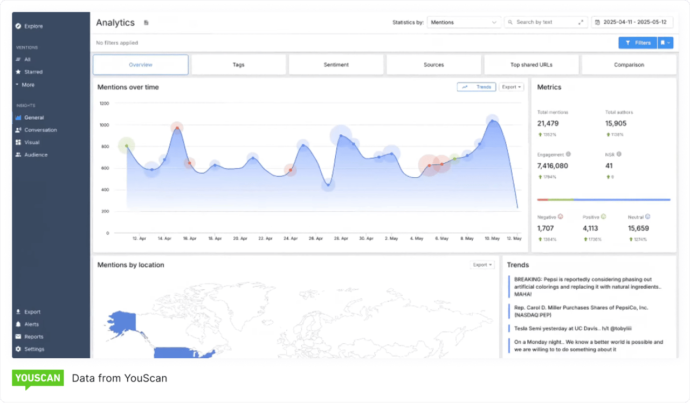Click the document icon beside the Analytics title
The image size is (690, 403).
pyautogui.click(x=146, y=23)
